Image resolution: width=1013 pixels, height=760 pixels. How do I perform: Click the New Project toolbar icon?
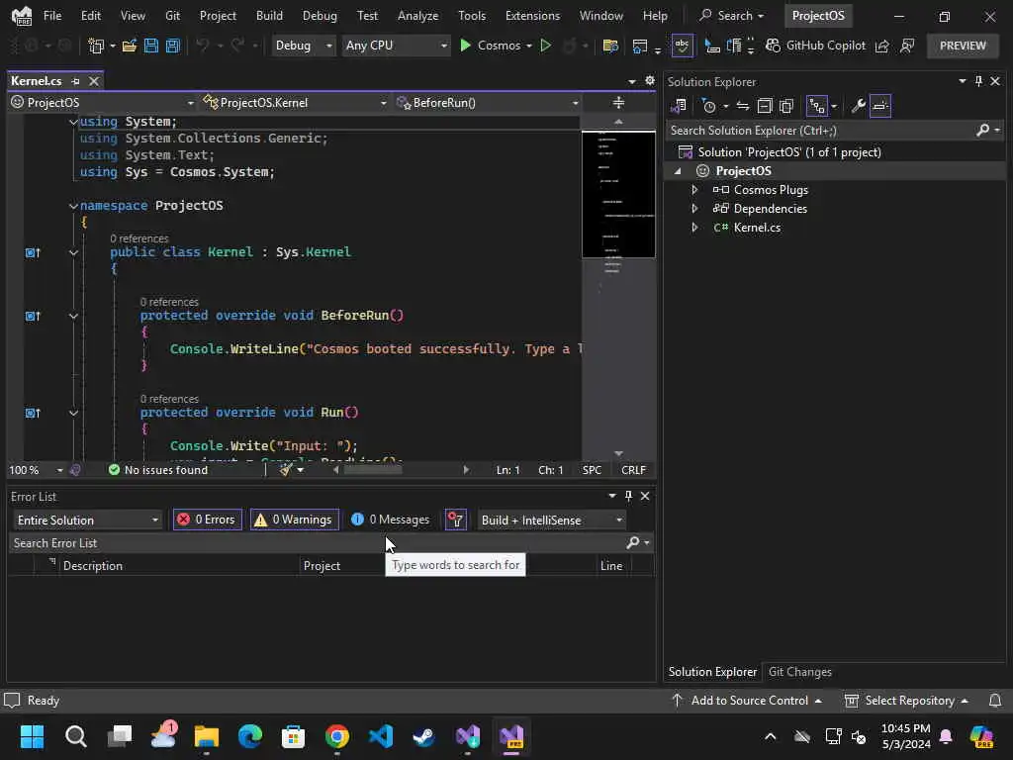tap(96, 46)
